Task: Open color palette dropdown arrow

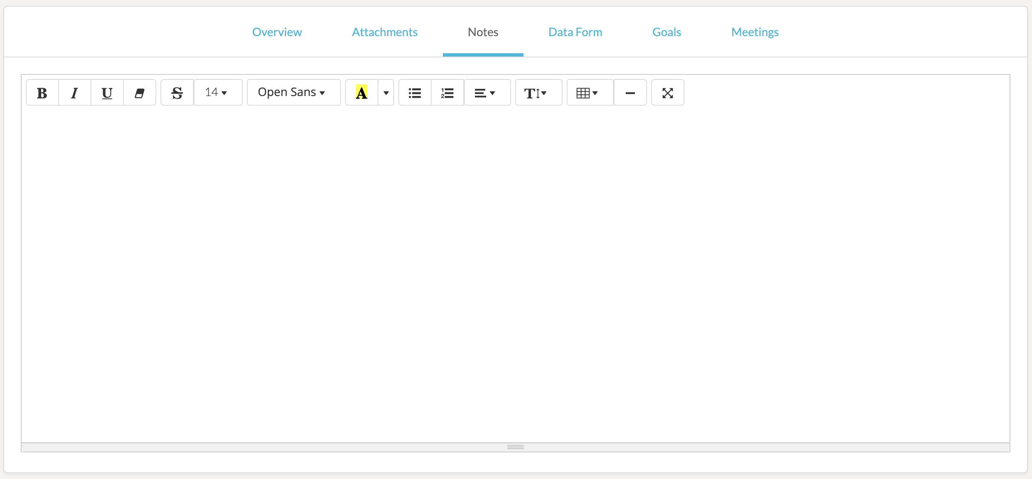Action: click(x=386, y=93)
